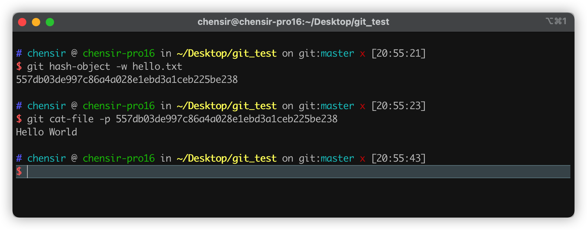Viewport: 587px width, 230px height.
Task: Click the green chensir-pro16 hostname text
Action: pyautogui.click(x=118, y=53)
